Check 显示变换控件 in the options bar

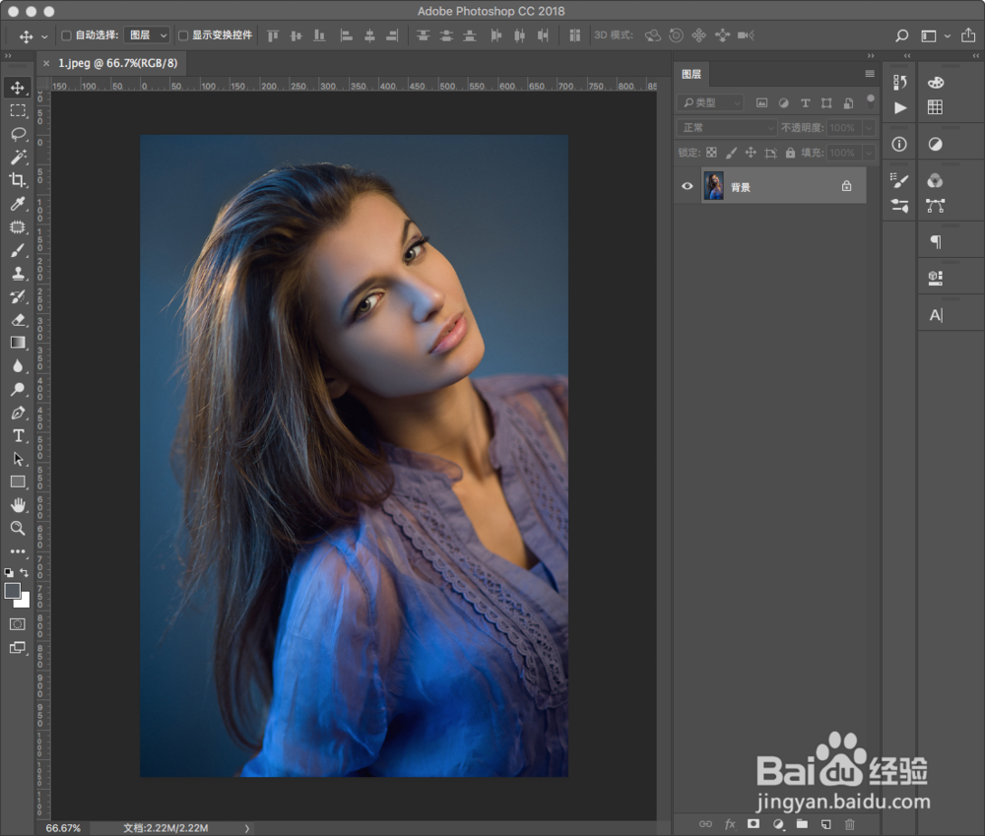[x=183, y=34]
